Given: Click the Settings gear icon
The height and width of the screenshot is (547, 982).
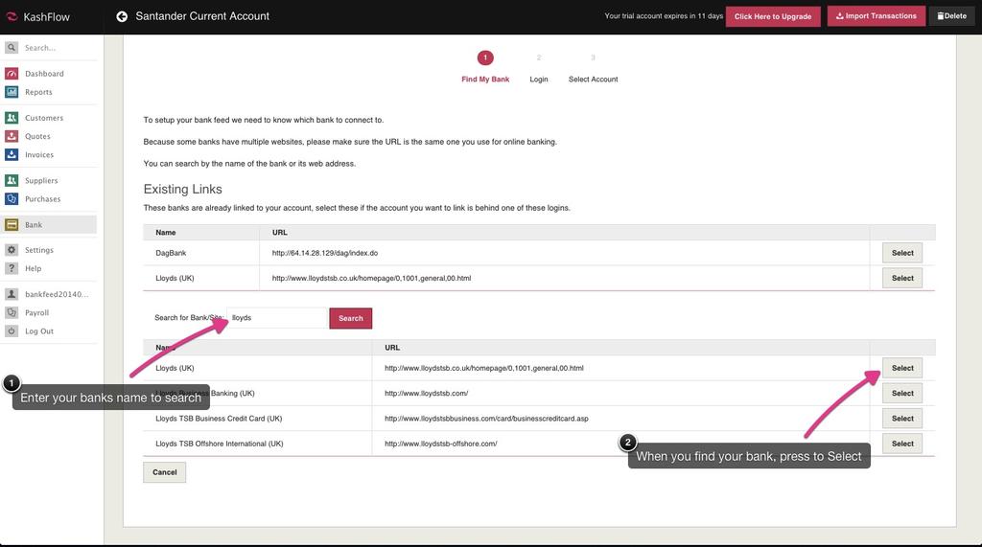Looking at the screenshot, I should pyautogui.click(x=12, y=250).
